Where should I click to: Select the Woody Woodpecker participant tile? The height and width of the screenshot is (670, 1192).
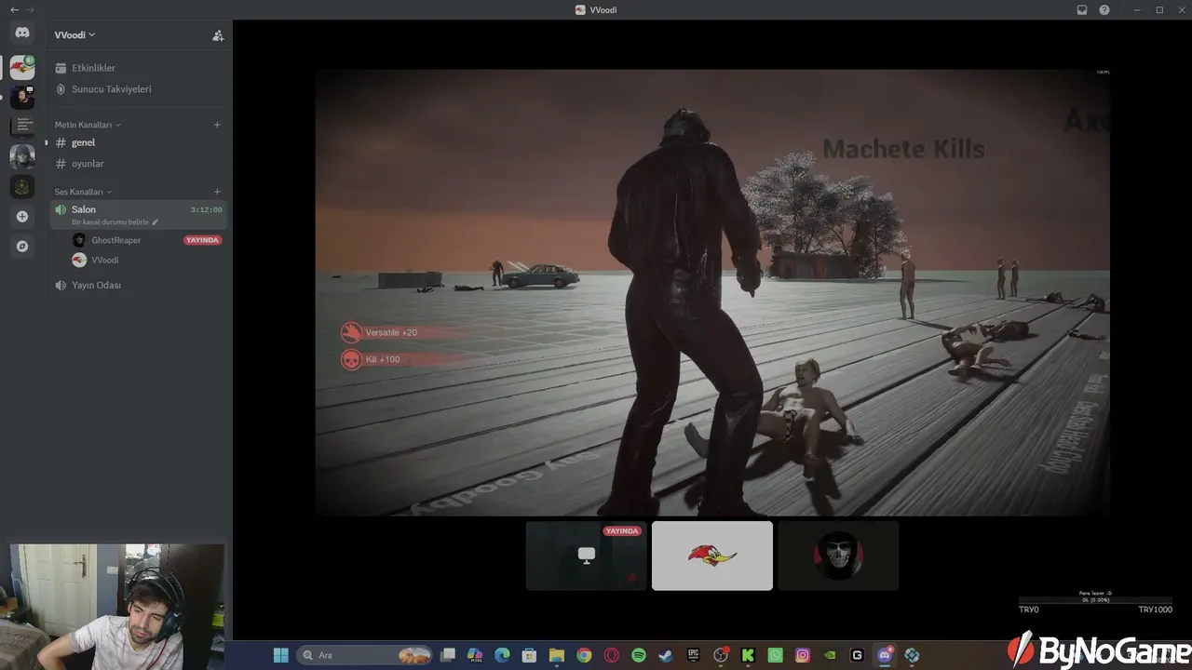tap(712, 556)
